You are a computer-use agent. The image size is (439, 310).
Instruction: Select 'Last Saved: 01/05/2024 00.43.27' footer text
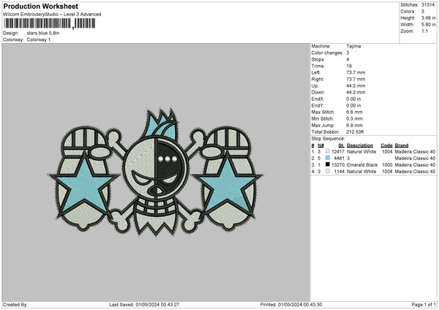coord(144,305)
